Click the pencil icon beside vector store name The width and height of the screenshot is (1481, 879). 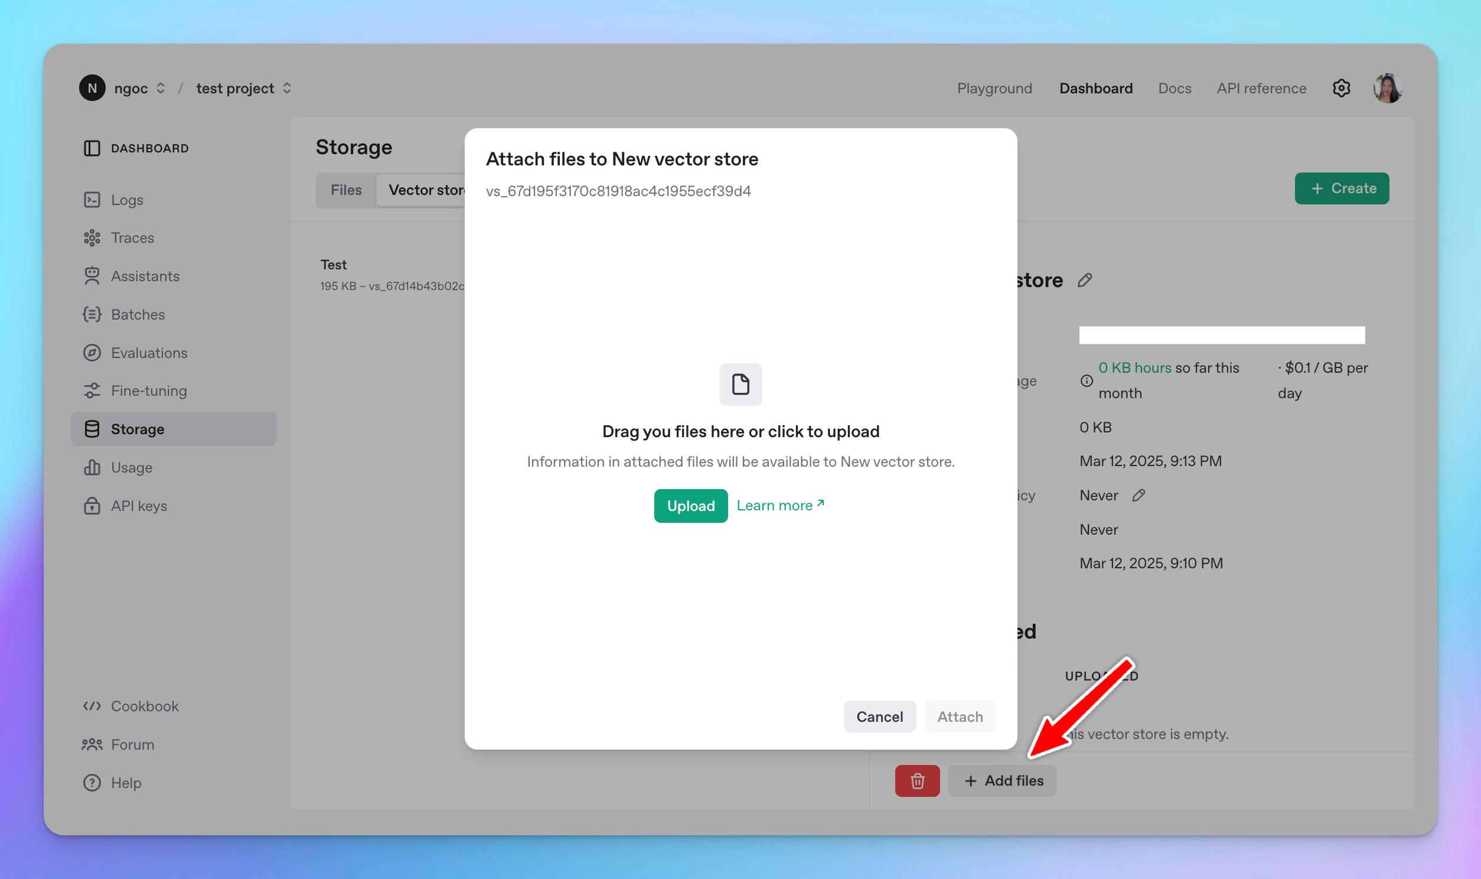[x=1084, y=280]
